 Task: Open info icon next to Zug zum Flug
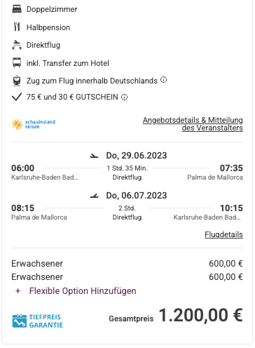164,80
